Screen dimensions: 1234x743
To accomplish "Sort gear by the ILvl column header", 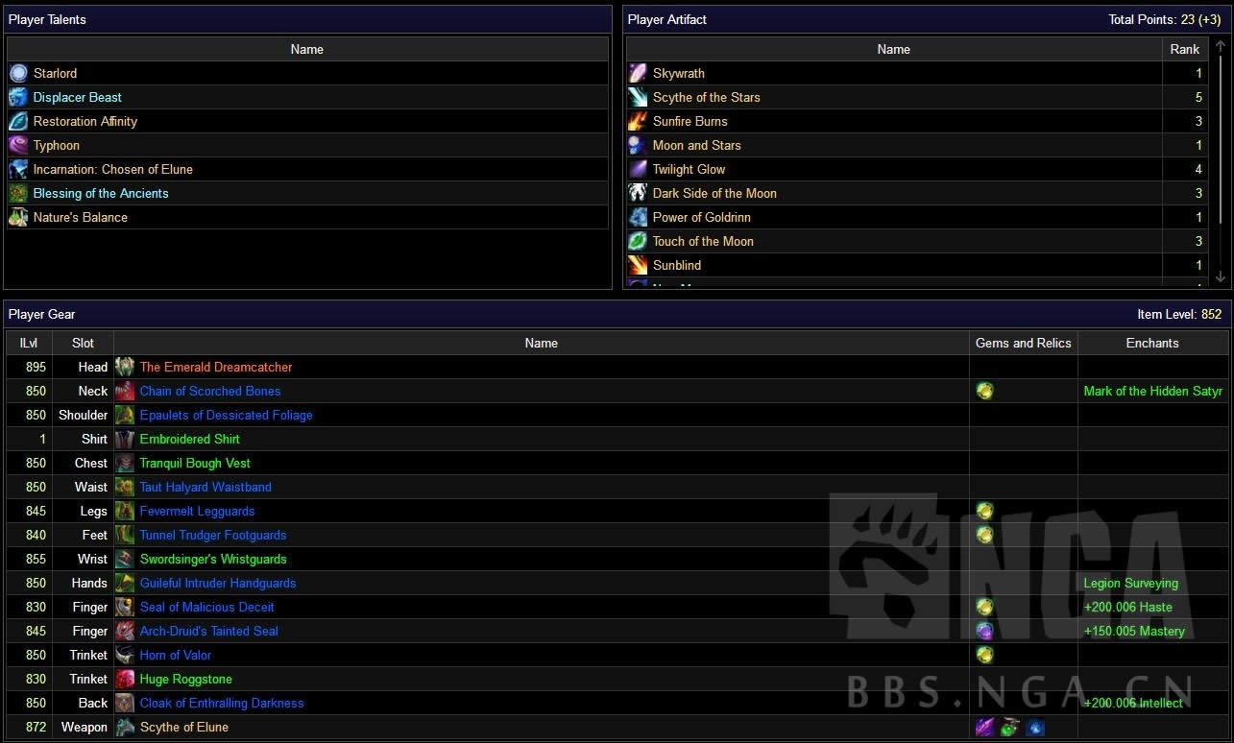I will tap(29, 343).
